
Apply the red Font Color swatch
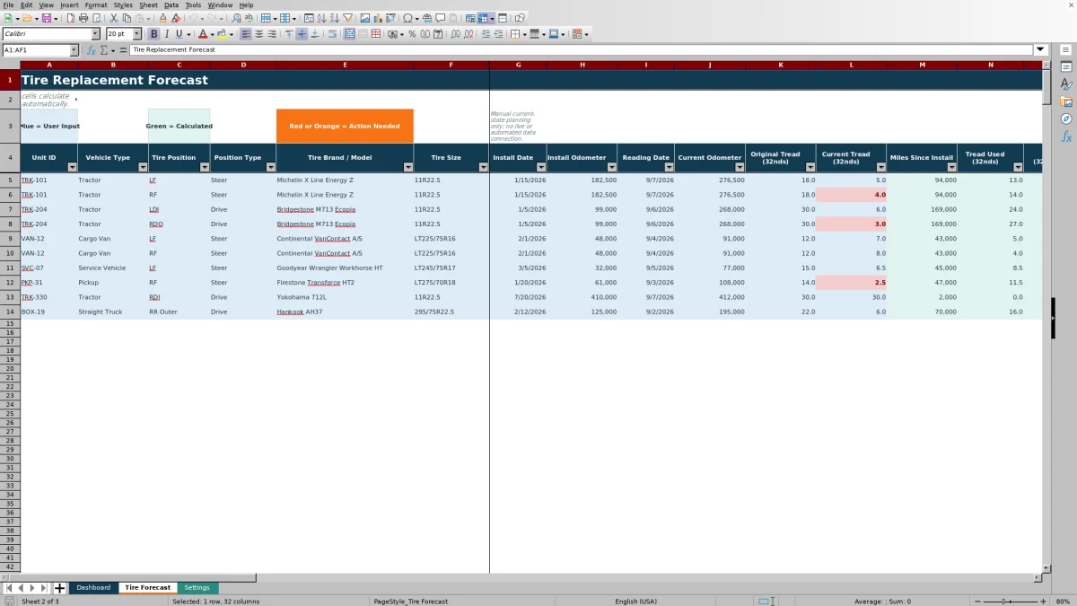(x=203, y=34)
